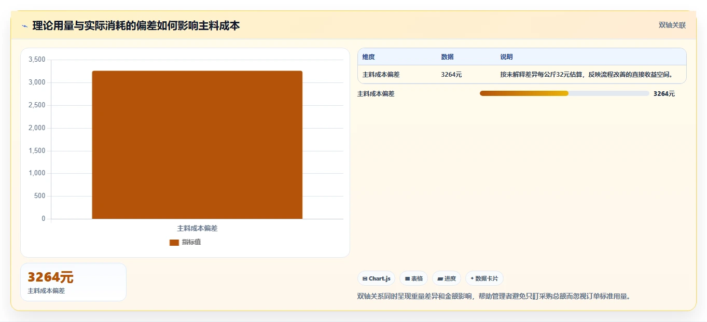Click the 数据卡片 chip
This screenshot has width=707, height=322.
[x=484, y=278]
